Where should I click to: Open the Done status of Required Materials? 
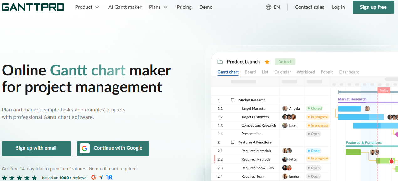coord(313,151)
